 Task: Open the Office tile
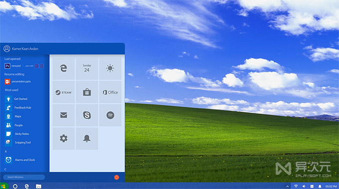(110, 92)
